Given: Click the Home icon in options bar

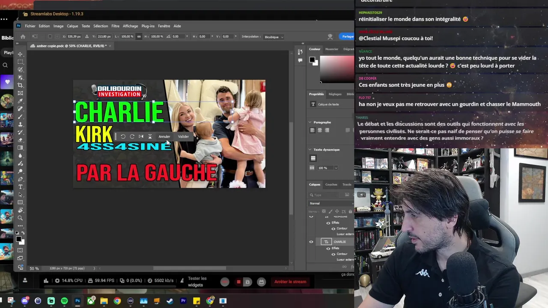Looking at the screenshot, I should point(23,37).
